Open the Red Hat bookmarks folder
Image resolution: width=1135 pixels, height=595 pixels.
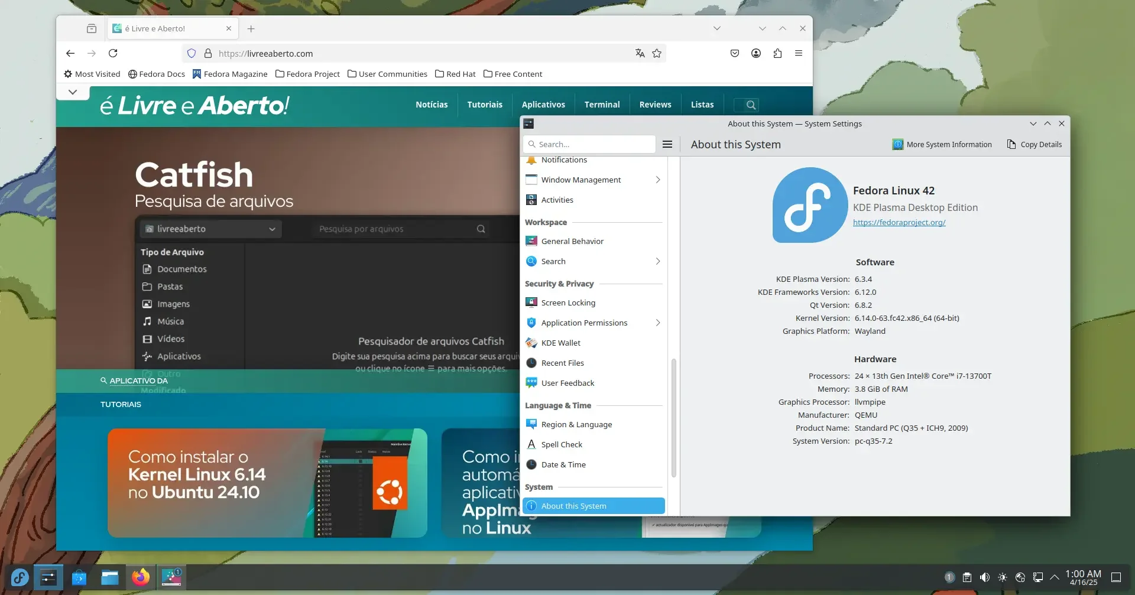(455, 74)
